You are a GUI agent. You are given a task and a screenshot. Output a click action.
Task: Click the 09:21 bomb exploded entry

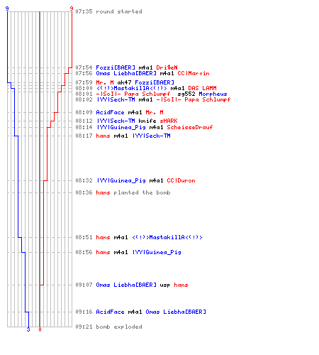108,327
